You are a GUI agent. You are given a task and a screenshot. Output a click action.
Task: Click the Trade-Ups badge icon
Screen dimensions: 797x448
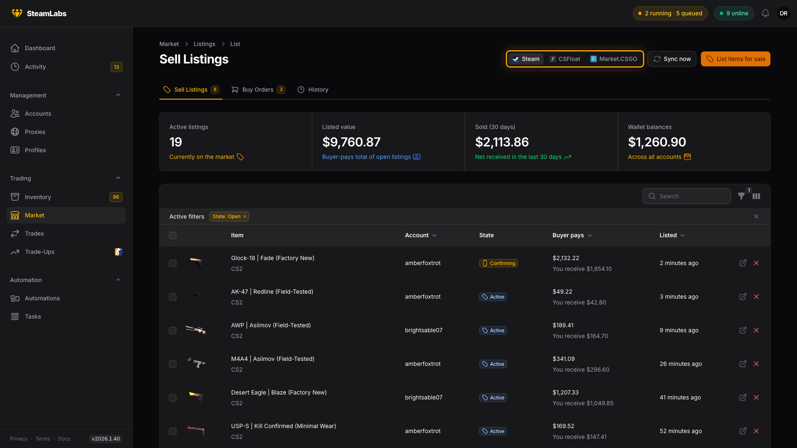(x=118, y=252)
